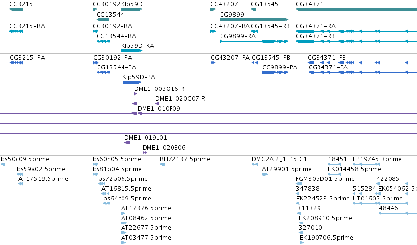Image resolution: width=417 pixels, height=245 pixels.
Task: Click transcript CG3215-RA
Action: (27, 26)
